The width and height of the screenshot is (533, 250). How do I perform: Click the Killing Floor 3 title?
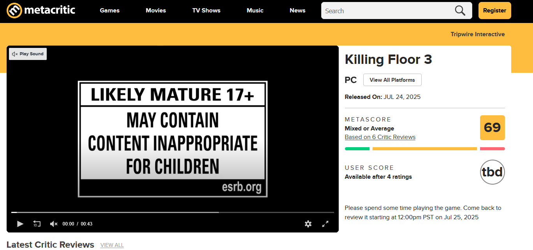[388, 60]
